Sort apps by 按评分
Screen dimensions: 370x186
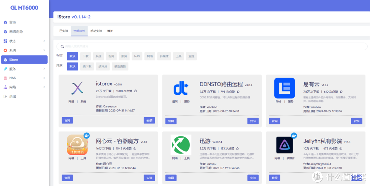pyautogui.click(x=103, y=66)
